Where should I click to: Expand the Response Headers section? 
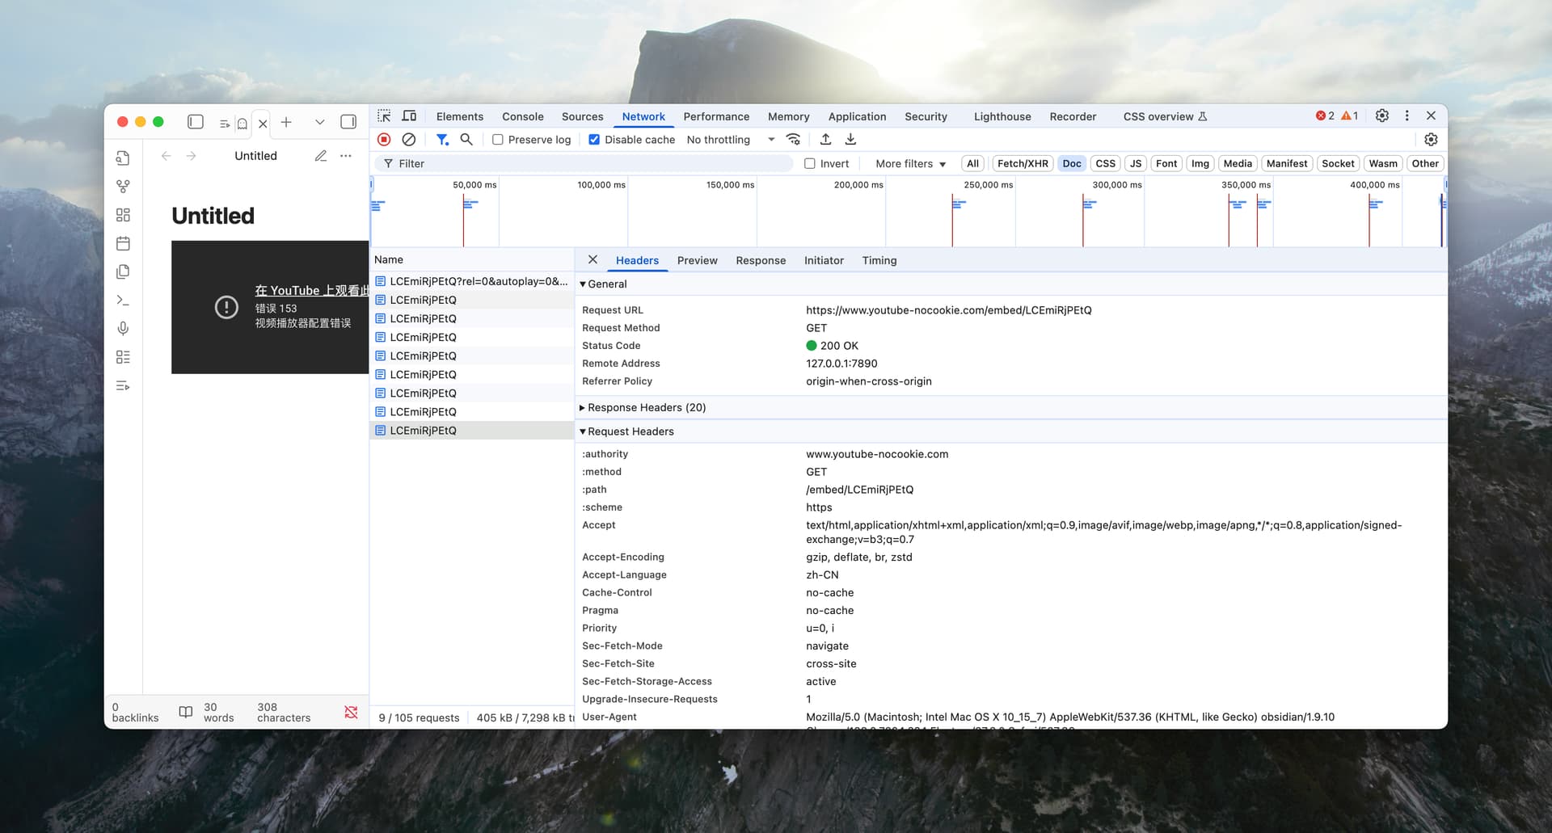click(646, 408)
